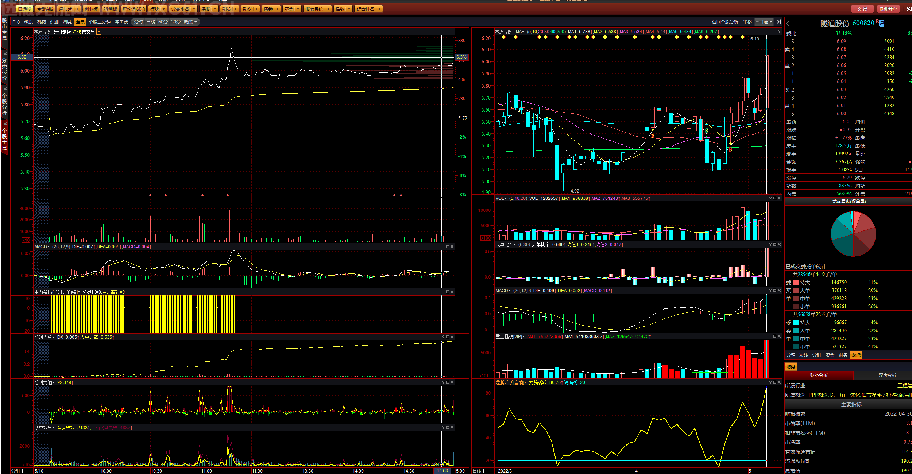
Task: Close the 主力筹码 intraday panel
Action: 452,292
